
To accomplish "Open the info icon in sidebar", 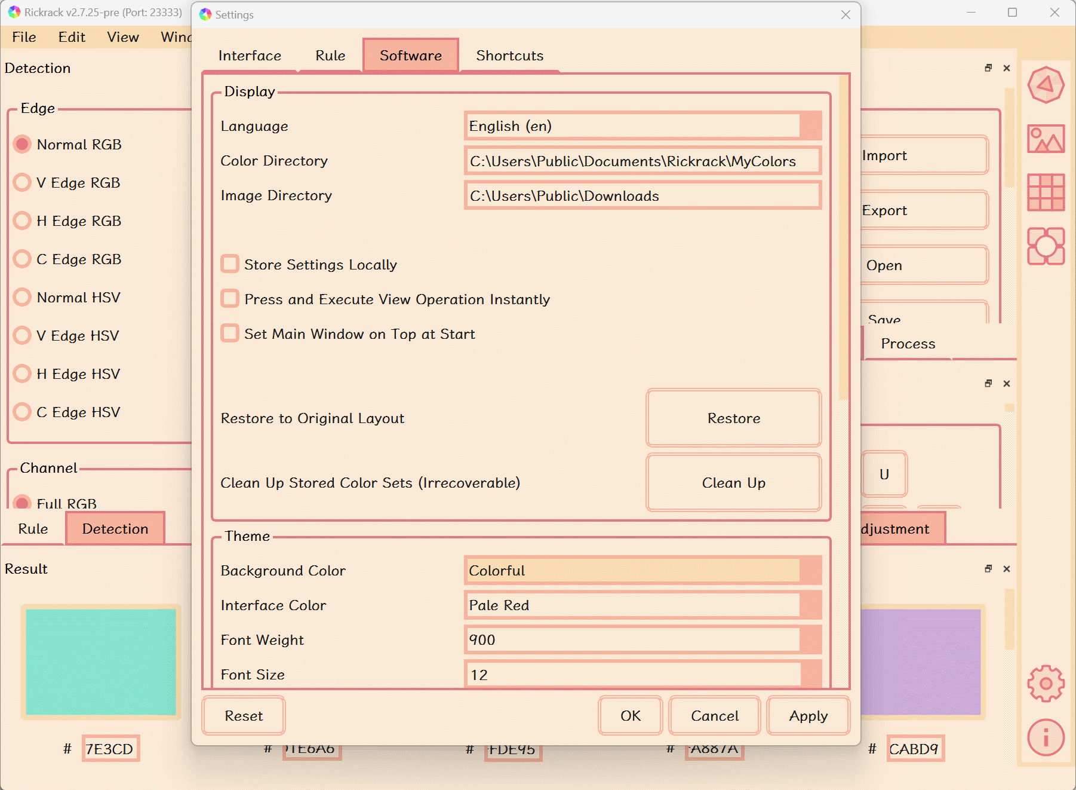I will point(1046,737).
